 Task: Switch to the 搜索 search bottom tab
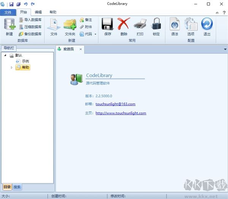tap(17, 187)
